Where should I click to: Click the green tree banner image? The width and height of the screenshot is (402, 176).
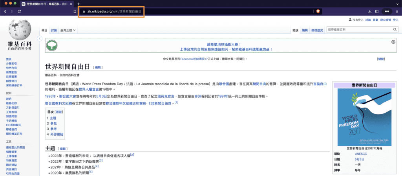coord(52,45)
